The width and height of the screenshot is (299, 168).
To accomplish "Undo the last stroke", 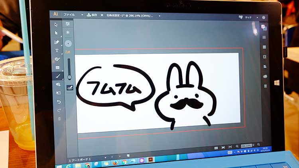I will click(59, 102).
